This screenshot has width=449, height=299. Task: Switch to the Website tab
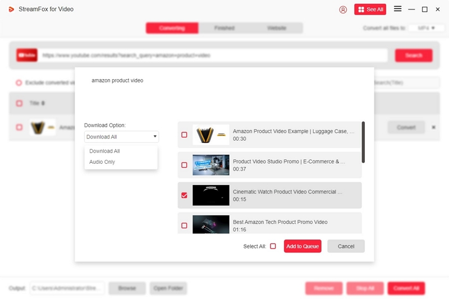(x=277, y=28)
